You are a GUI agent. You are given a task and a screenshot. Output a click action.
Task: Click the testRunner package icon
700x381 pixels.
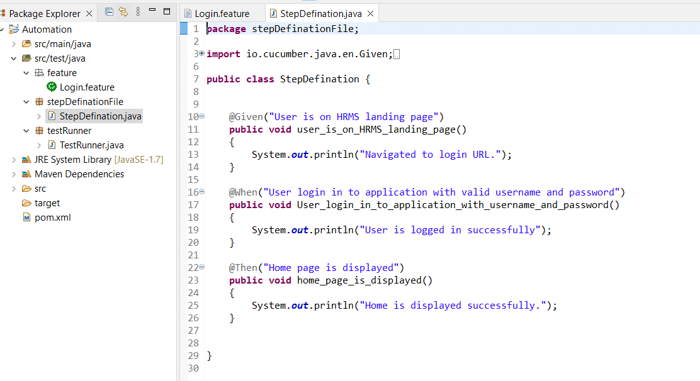coord(39,131)
